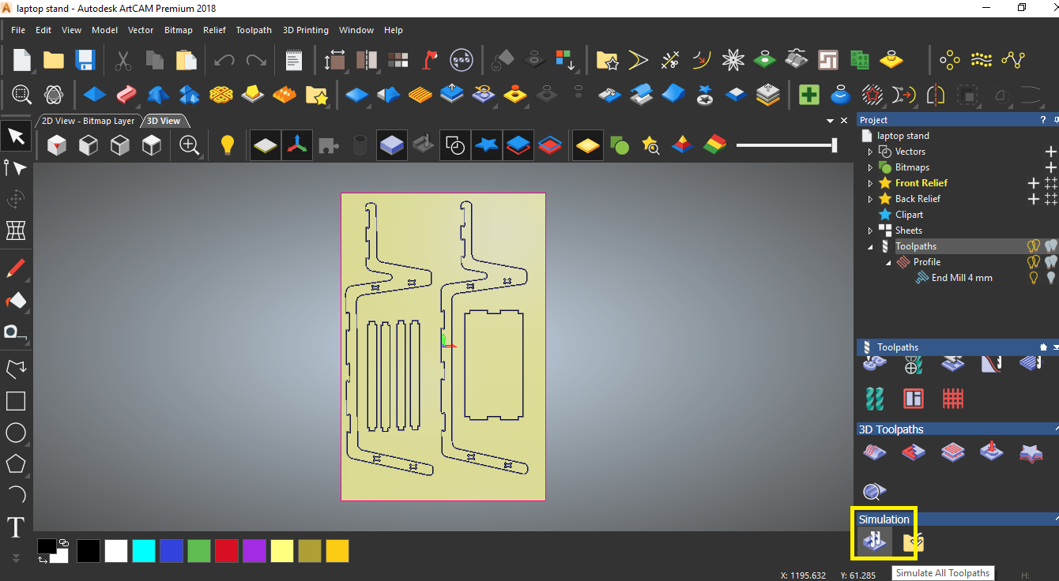Pick the red paint brush tool
This screenshot has height=581, width=1059.
(x=16, y=268)
